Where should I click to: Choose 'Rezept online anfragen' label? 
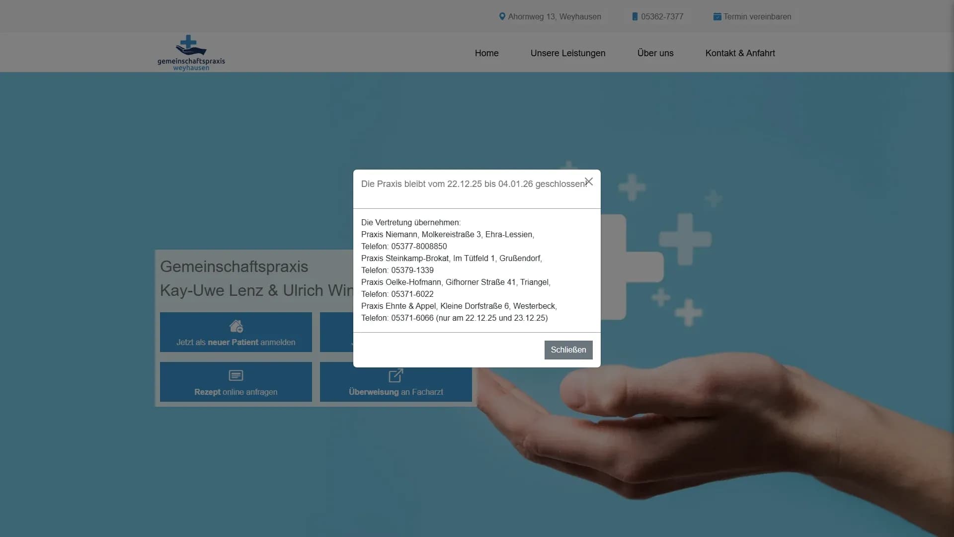[236, 392]
